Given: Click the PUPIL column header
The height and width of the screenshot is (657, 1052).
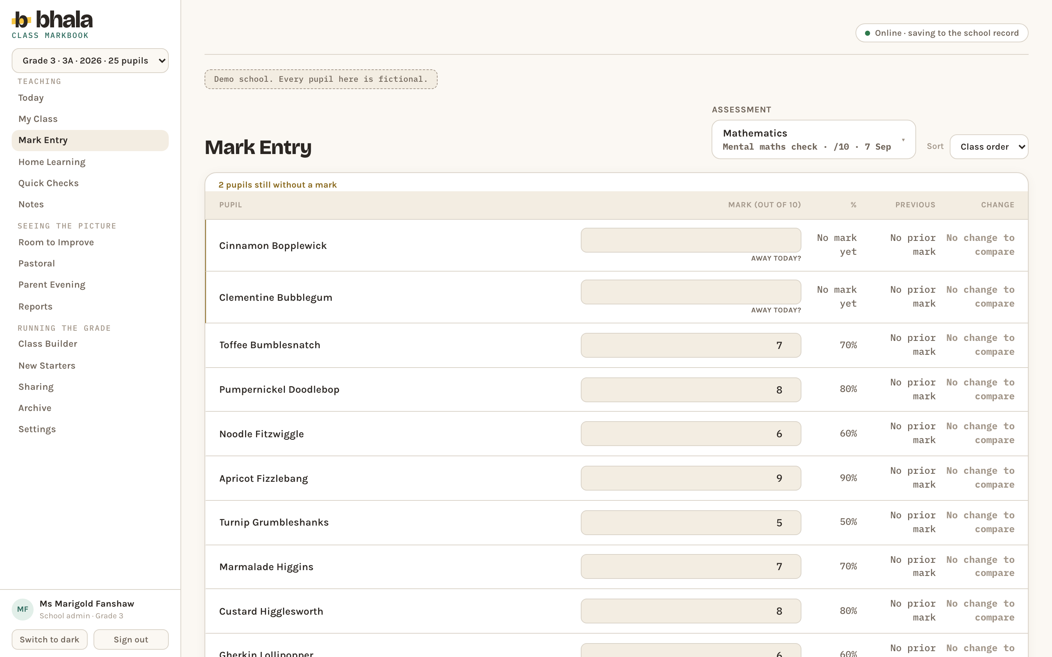Looking at the screenshot, I should point(230,205).
